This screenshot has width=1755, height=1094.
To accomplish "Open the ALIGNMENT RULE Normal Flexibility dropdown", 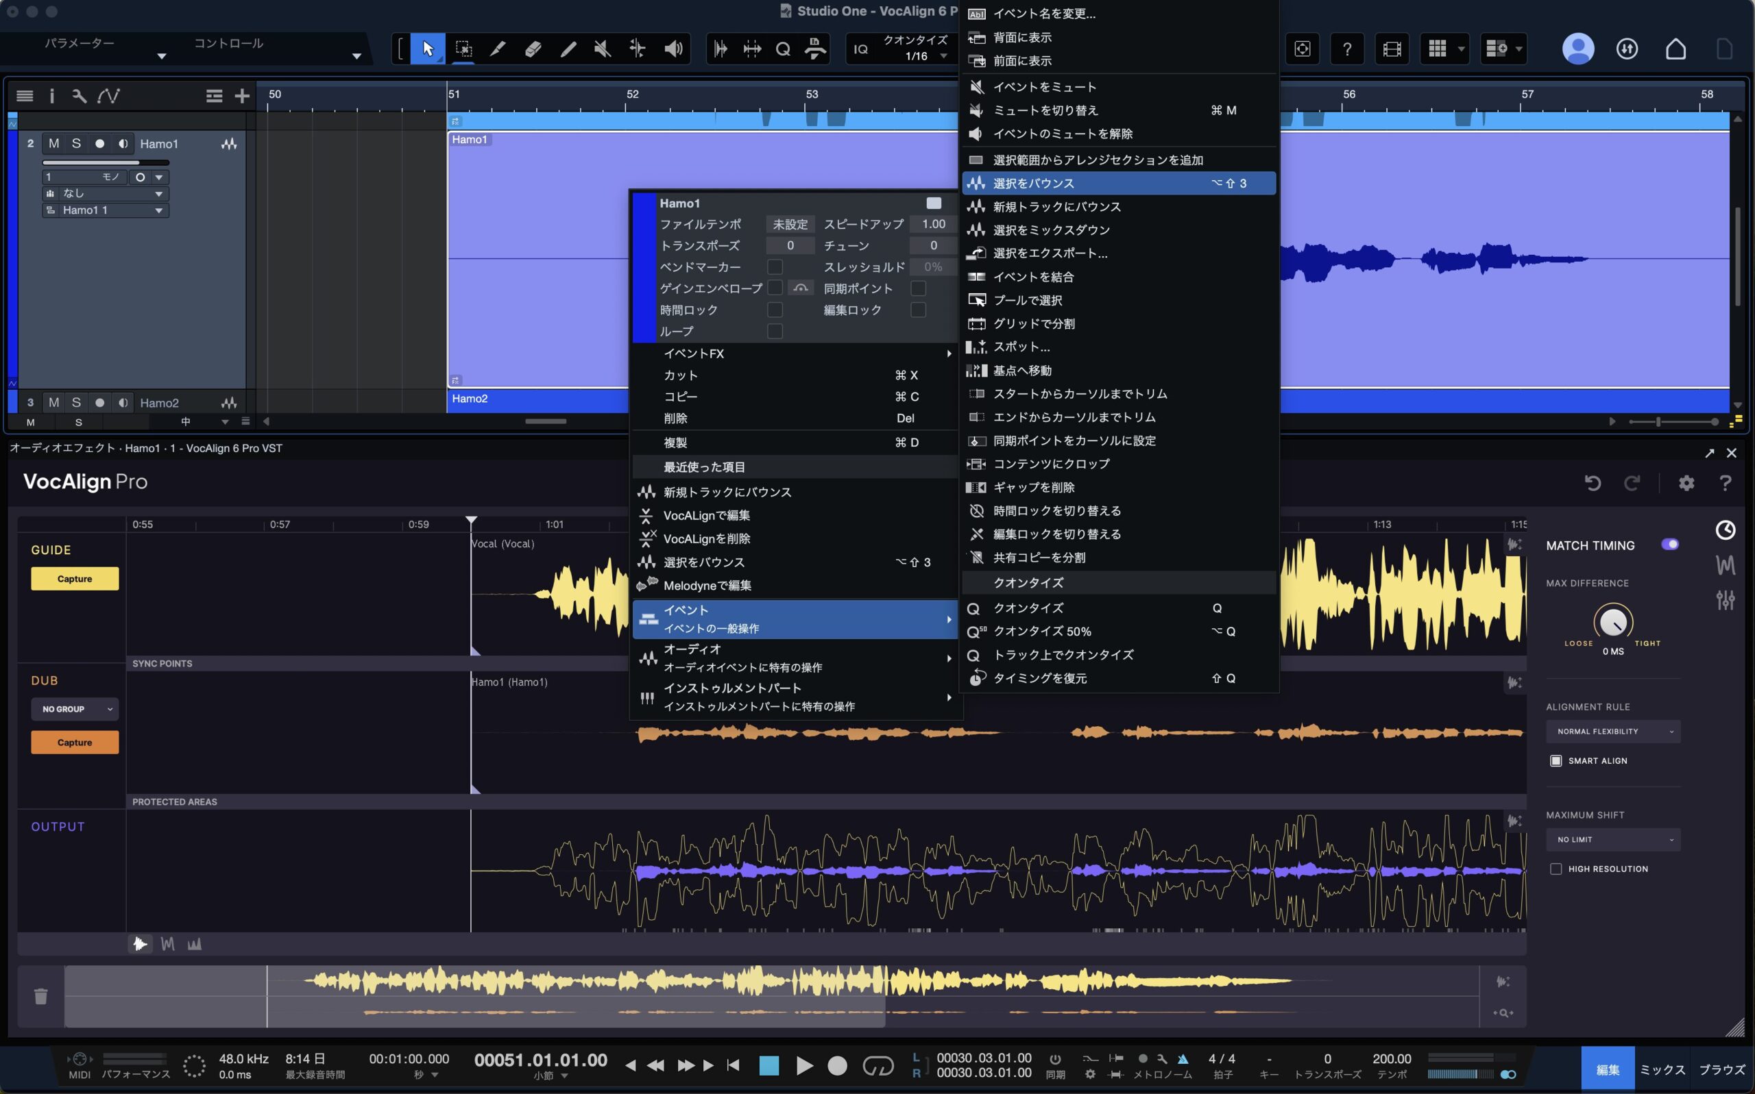I will tap(1612, 732).
